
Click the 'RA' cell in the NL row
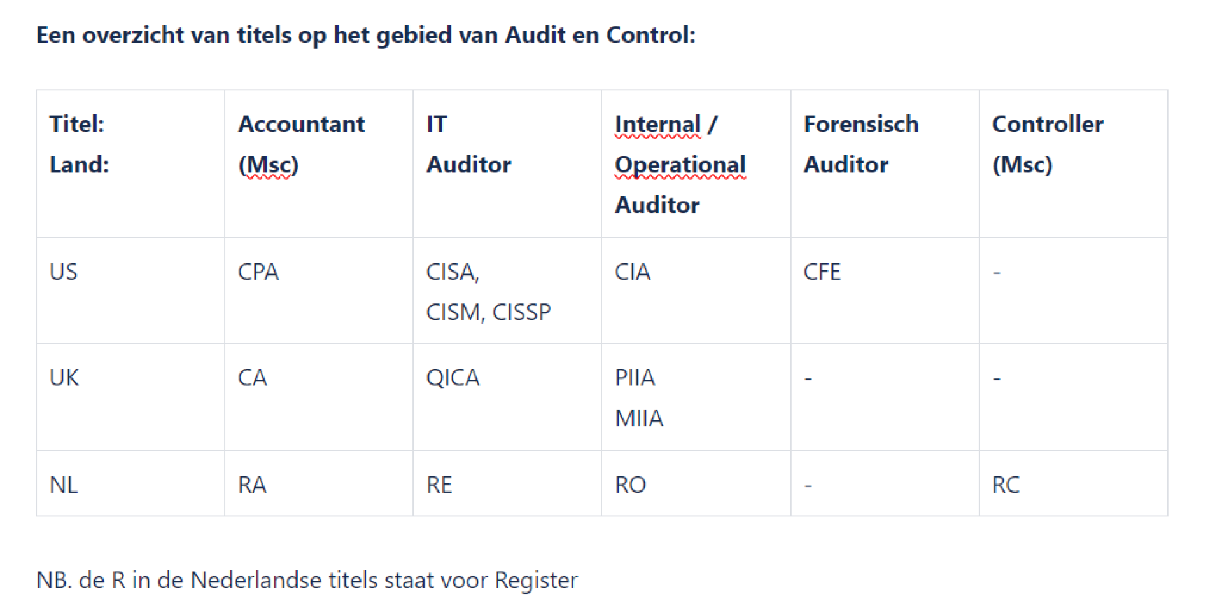coord(252,485)
